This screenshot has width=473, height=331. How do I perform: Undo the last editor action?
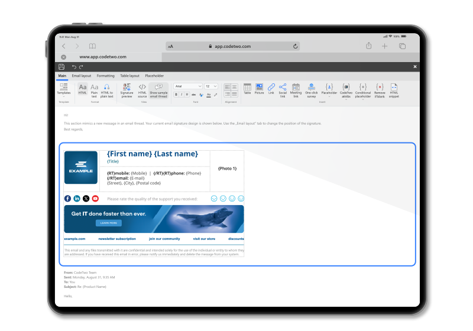tap(74, 67)
